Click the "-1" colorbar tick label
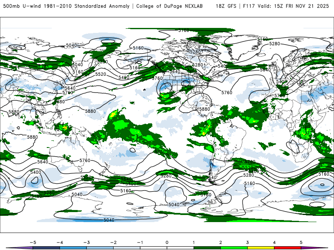This screenshot has width=334, height=250. point(140,242)
